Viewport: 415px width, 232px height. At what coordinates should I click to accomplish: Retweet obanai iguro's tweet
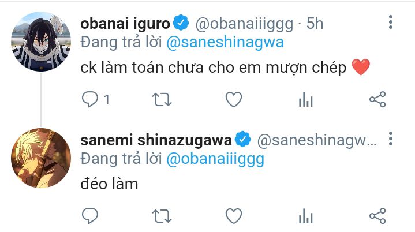(x=162, y=100)
